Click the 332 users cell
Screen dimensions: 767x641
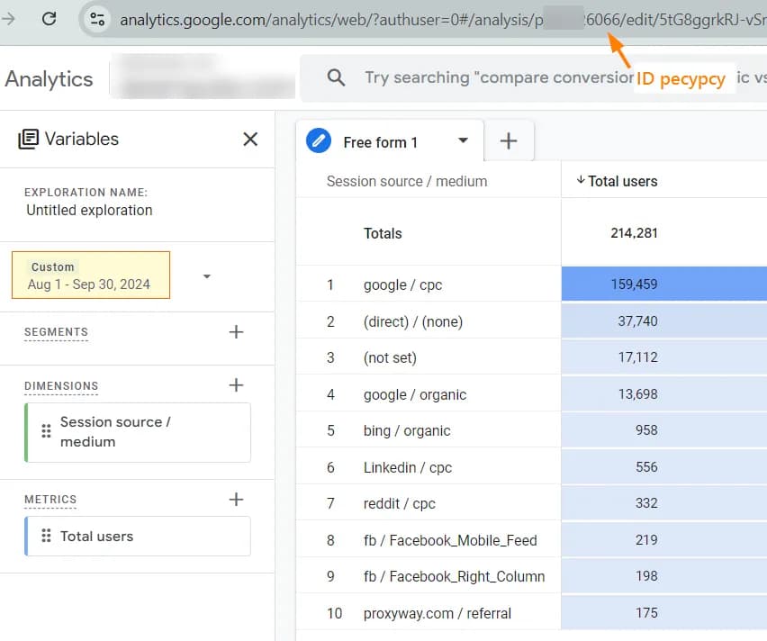(x=664, y=503)
